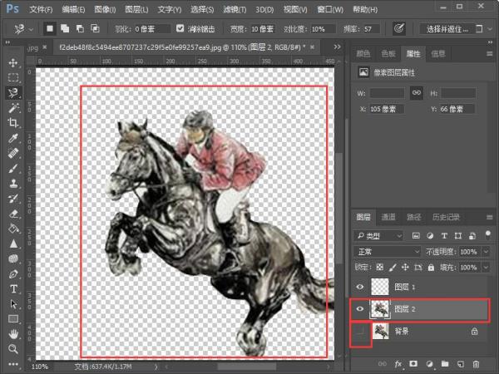The height and width of the screenshot is (374, 499).
Task: Select the Magic Wand tool
Action: (13, 108)
